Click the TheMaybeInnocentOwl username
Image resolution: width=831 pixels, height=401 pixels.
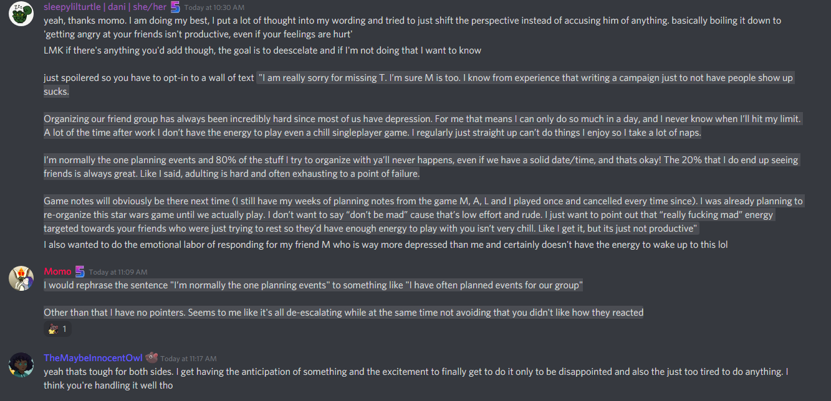93,358
